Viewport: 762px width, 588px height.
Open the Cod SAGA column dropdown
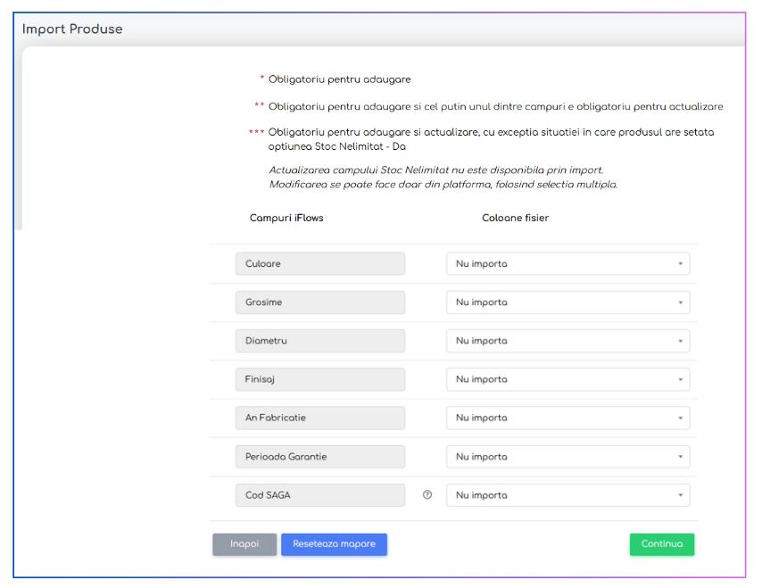pyautogui.click(x=567, y=495)
